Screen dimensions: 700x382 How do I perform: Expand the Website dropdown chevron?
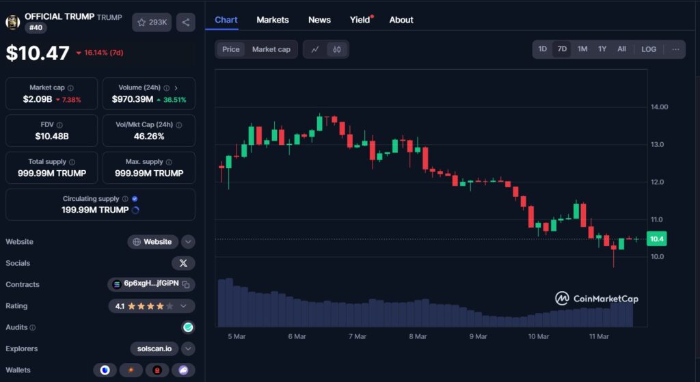188,242
